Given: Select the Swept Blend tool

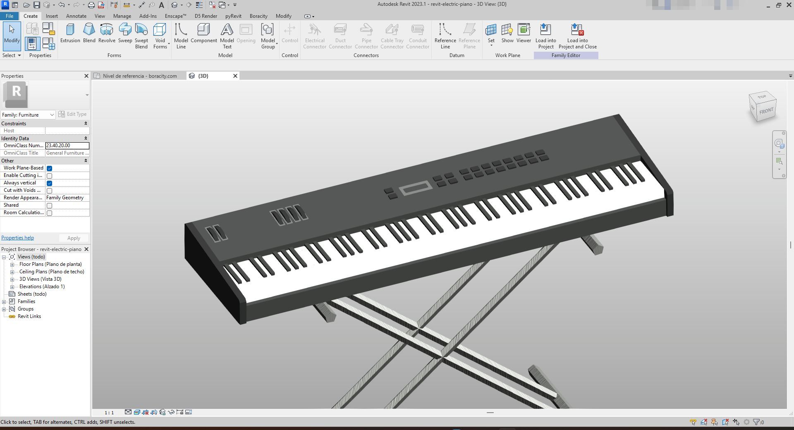Looking at the screenshot, I should (x=141, y=36).
